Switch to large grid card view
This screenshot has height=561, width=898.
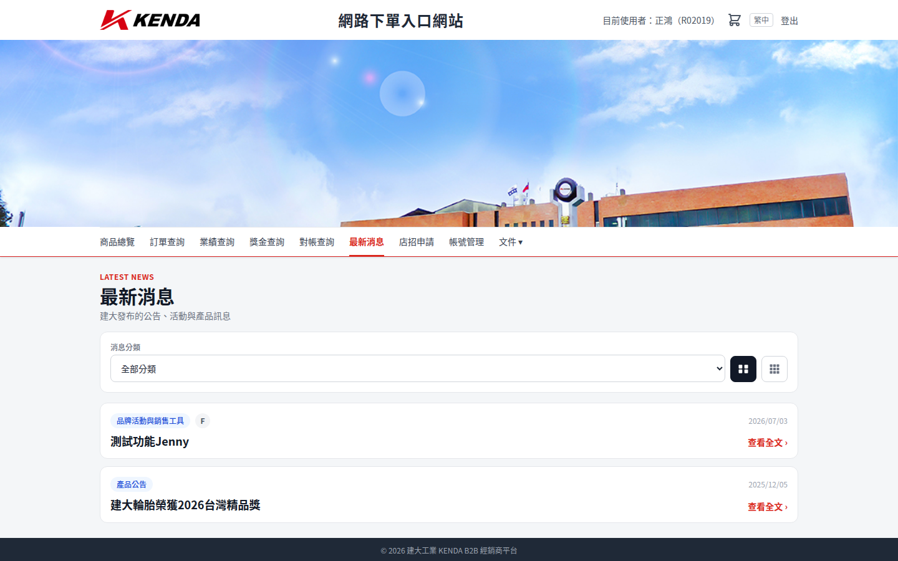(x=743, y=369)
